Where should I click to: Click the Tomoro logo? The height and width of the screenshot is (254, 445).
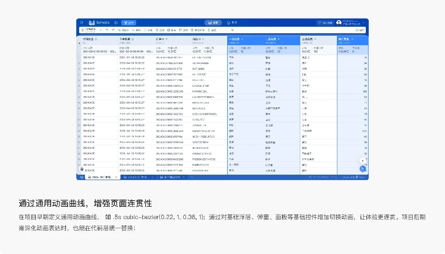pyautogui.click(x=99, y=23)
